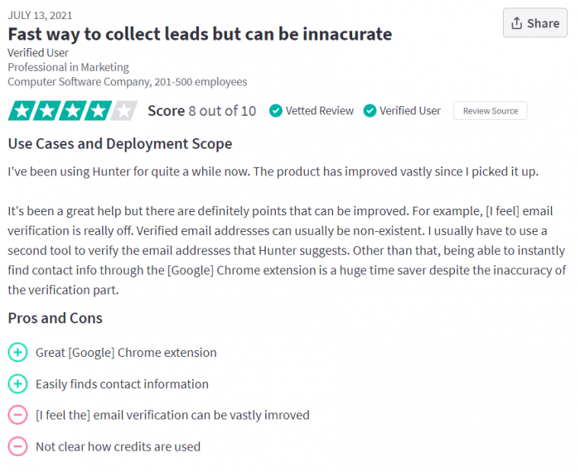Select the Pros and Cons heading
Viewport: 580px width, 472px height.
[55, 318]
